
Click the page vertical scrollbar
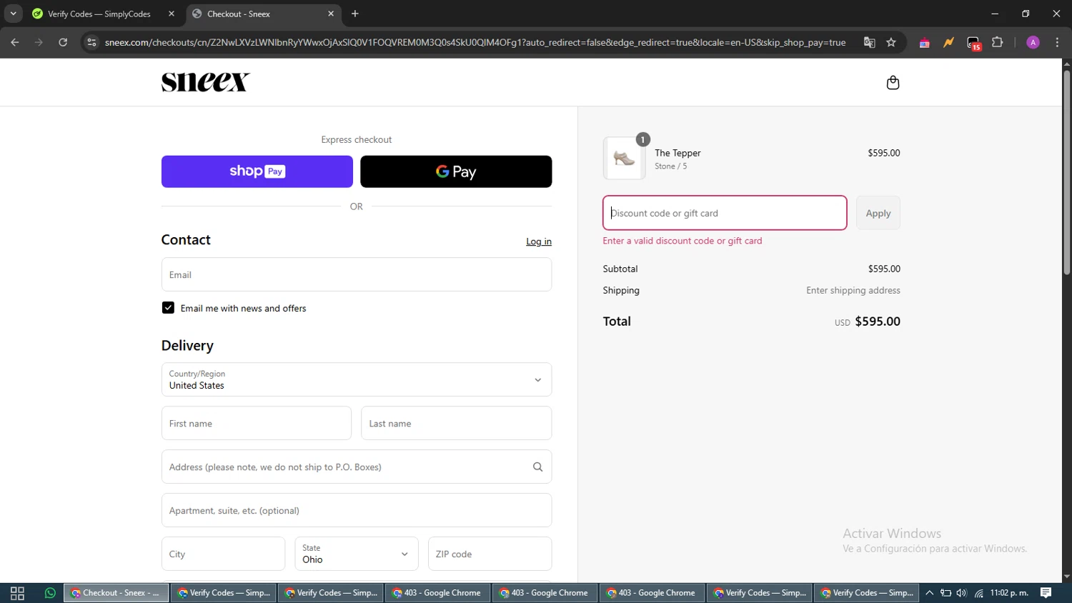tap(1066, 171)
